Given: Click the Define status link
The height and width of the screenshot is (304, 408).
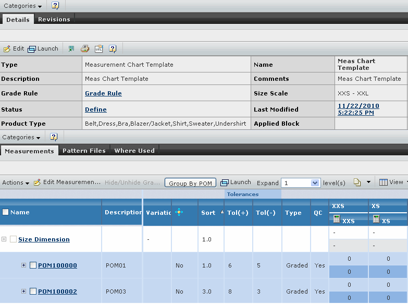Looking at the screenshot, I should click(96, 110).
